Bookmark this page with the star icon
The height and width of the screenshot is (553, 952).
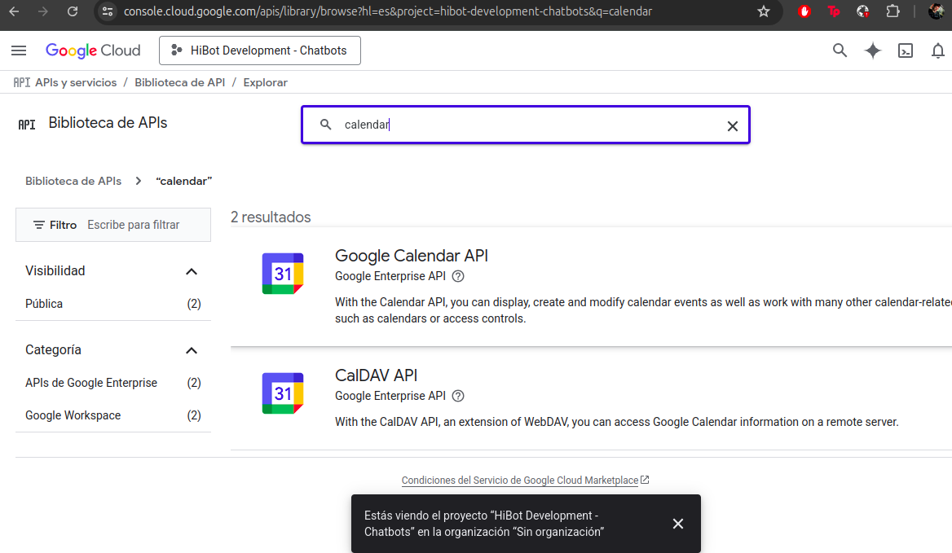pos(764,11)
